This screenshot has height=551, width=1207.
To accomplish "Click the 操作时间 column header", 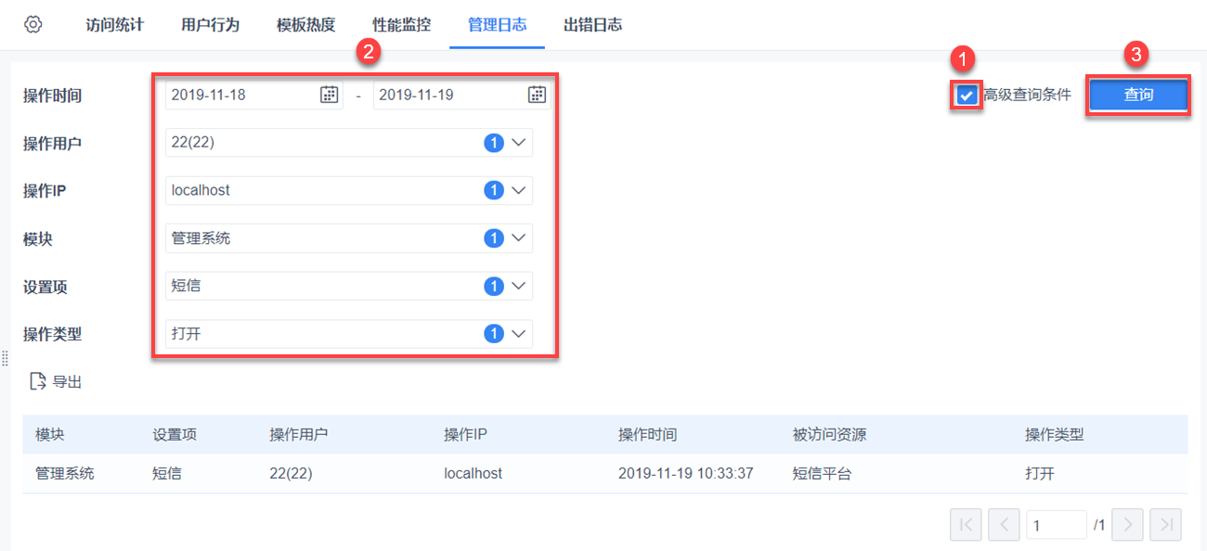I will point(648,434).
